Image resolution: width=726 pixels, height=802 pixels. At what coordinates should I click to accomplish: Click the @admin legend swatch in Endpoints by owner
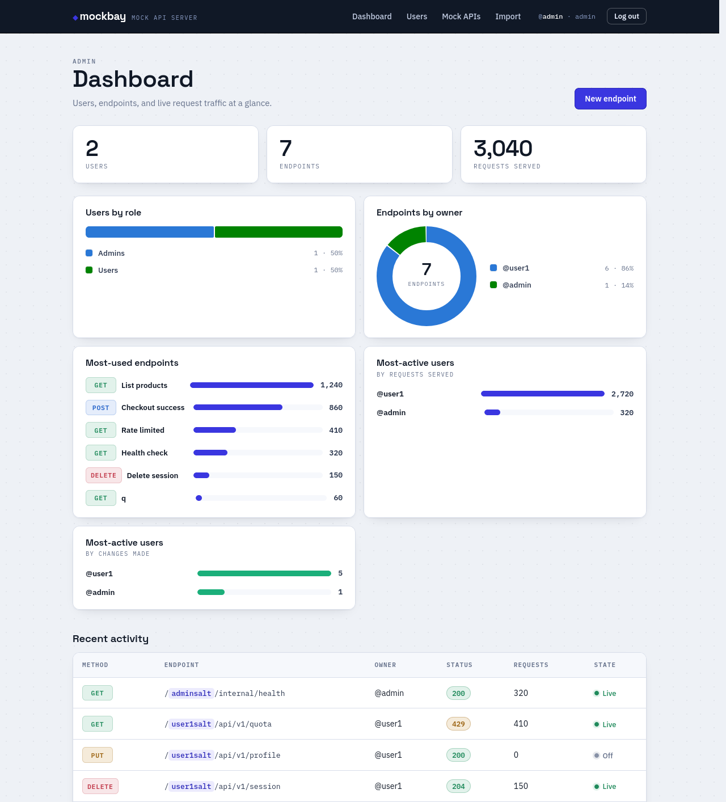click(493, 285)
